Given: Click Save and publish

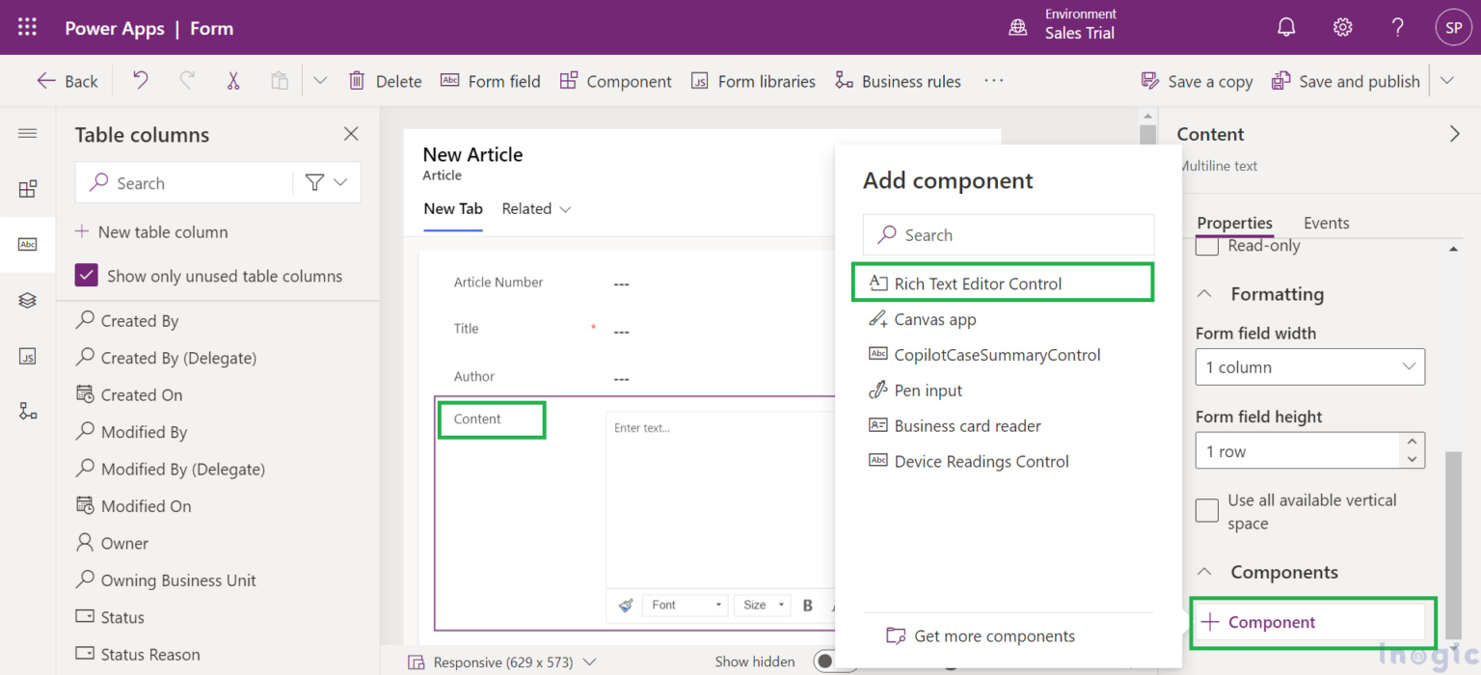Looking at the screenshot, I should [1346, 81].
